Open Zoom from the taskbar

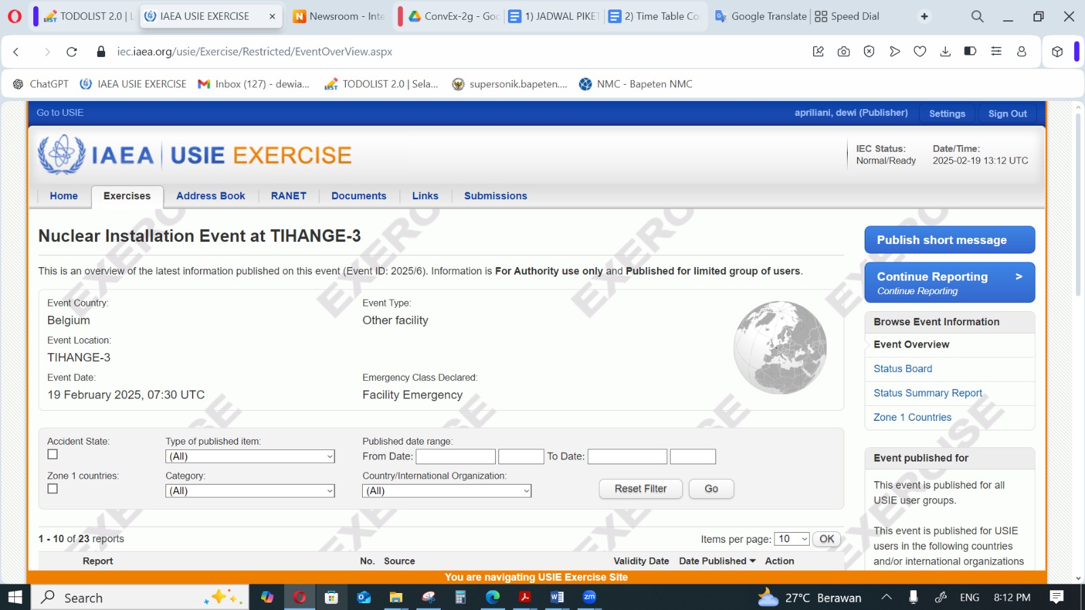589,597
